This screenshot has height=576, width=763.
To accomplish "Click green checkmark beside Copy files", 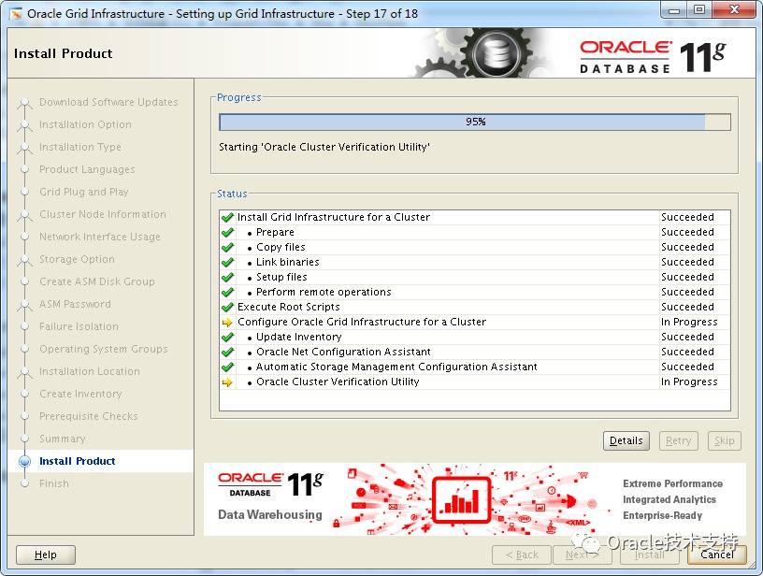I will [227, 248].
